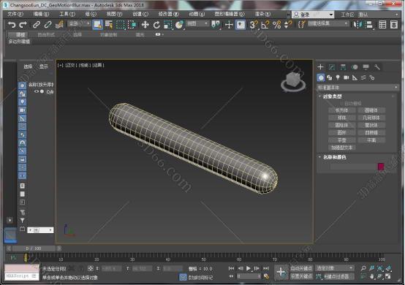
Task: Open the 工具 menu
Action: coord(67,14)
